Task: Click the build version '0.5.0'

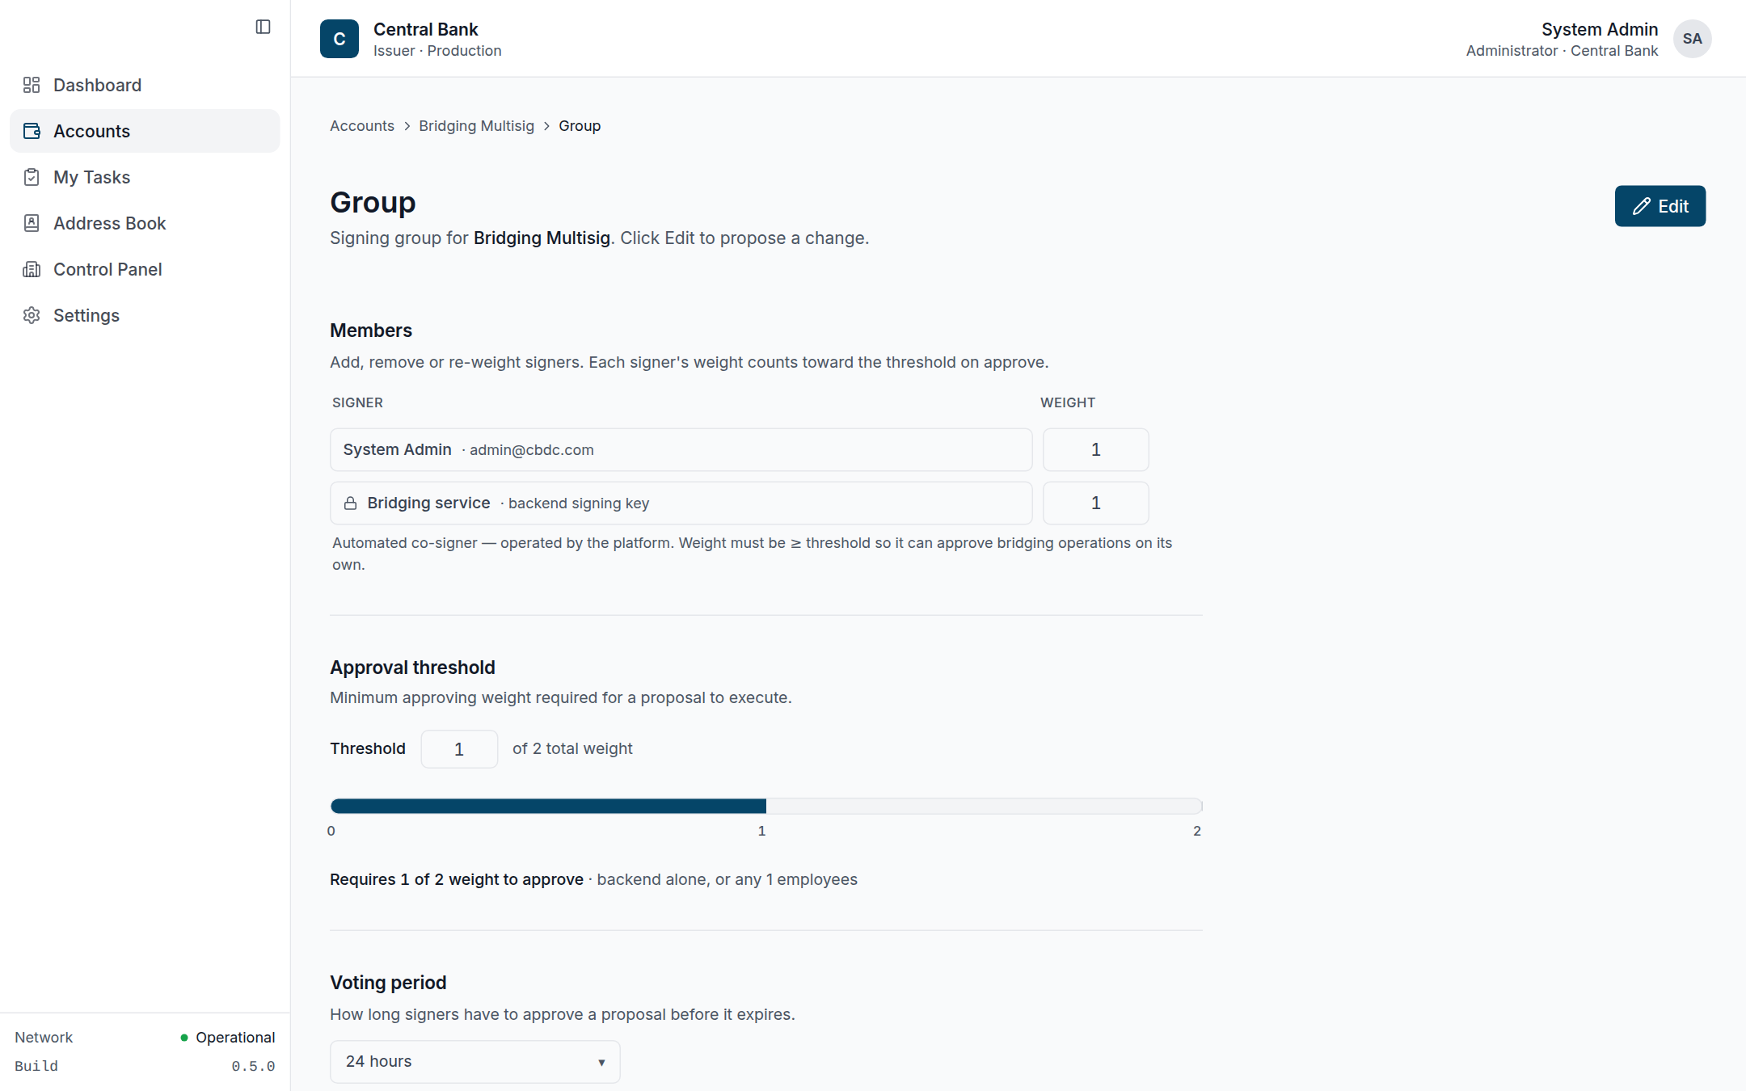Action: pos(253,1066)
